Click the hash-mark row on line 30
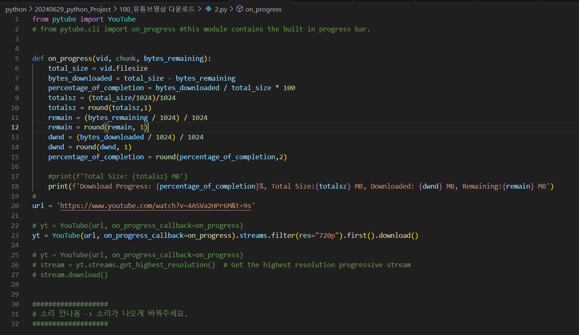 pyautogui.click(x=70, y=304)
